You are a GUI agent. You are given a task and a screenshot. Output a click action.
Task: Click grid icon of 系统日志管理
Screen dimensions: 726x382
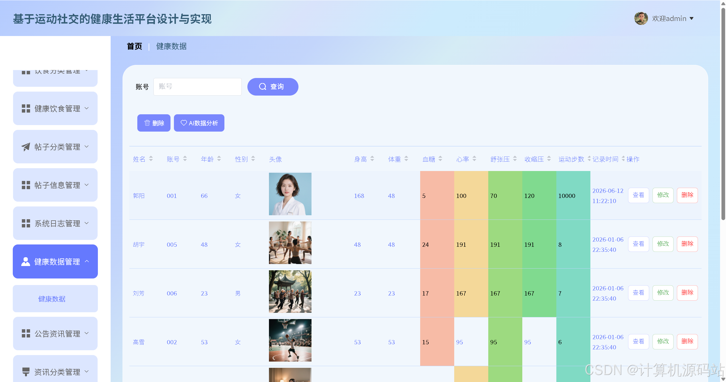point(26,223)
